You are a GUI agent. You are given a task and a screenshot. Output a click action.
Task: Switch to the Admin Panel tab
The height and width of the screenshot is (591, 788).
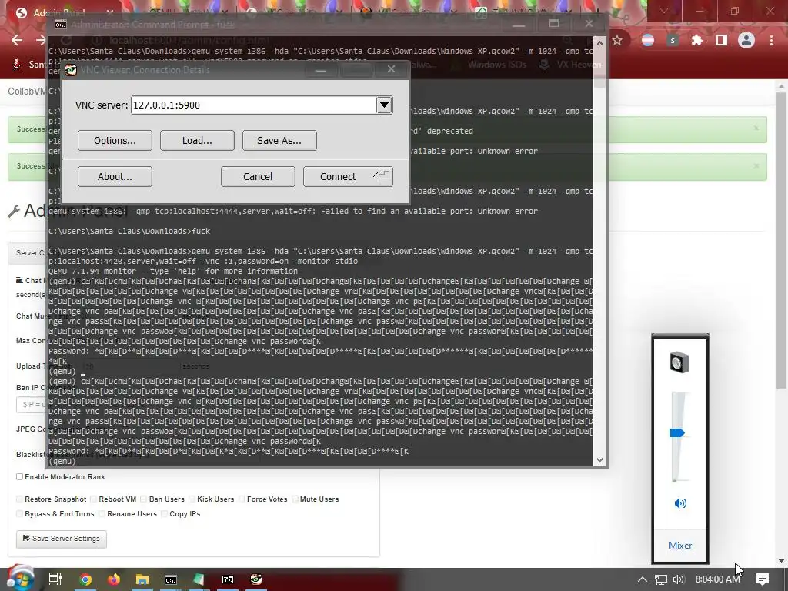[60, 12]
